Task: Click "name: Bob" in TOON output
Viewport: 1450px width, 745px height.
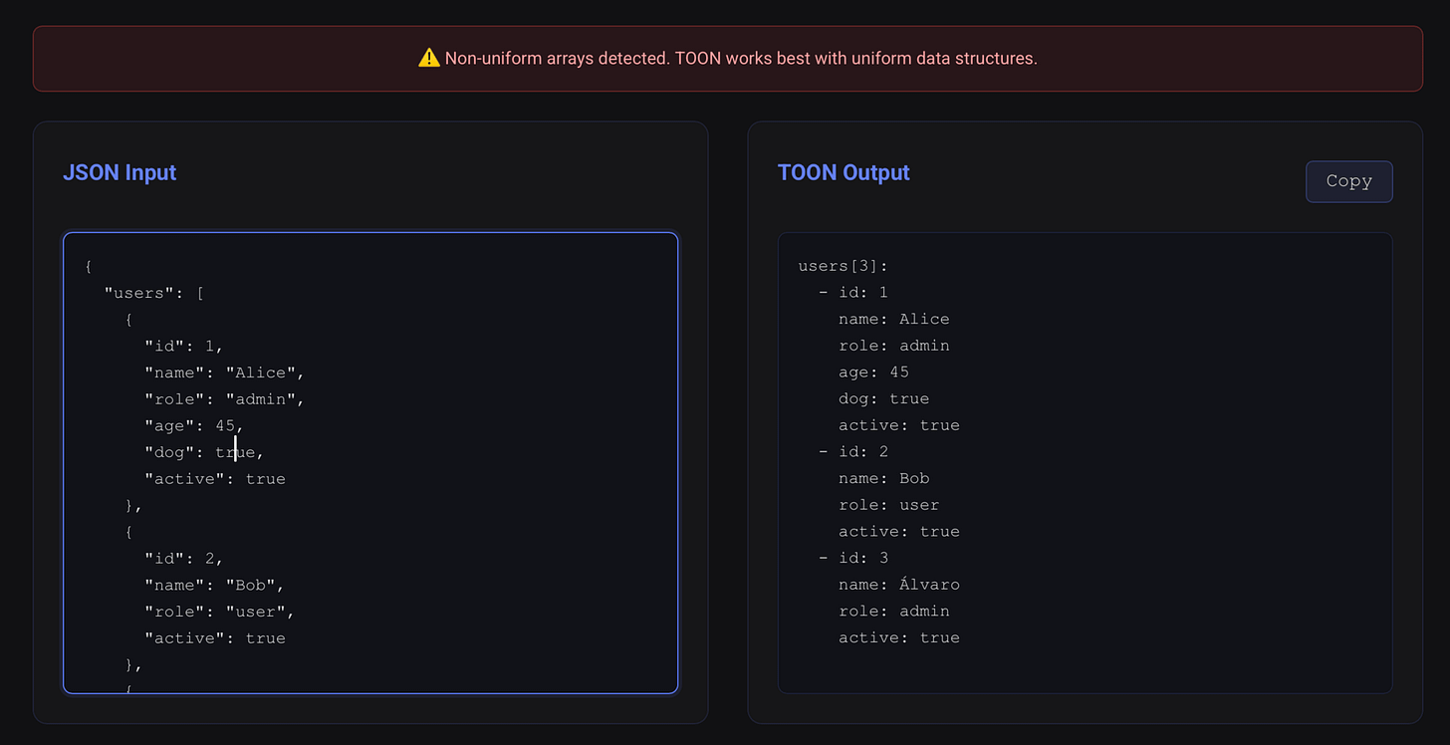Action: click(883, 478)
